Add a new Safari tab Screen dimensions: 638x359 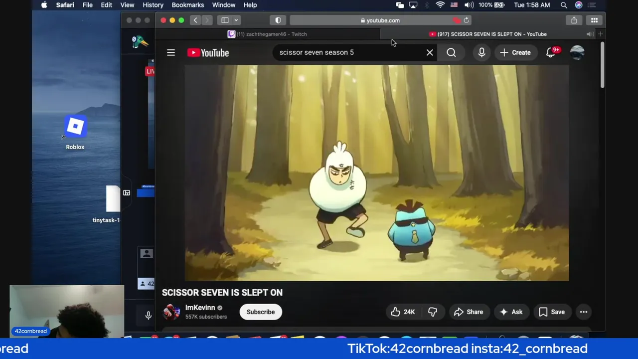pos(601,34)
